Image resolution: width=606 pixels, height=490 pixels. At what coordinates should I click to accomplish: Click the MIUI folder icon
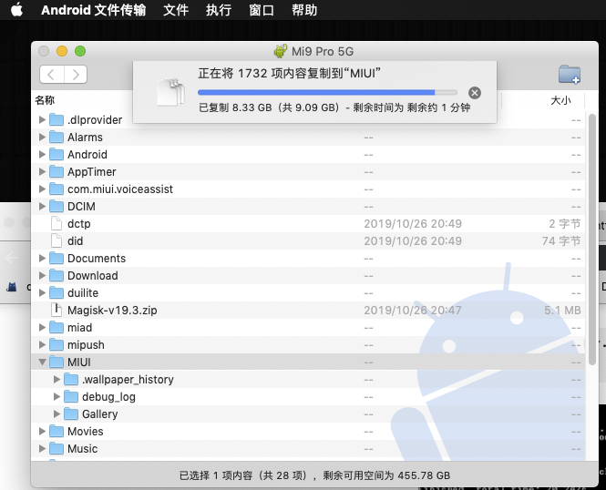click(56, 362)
